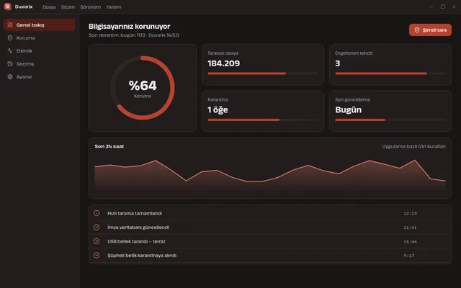Open the Son güncelleme Bugün card
461x288 pixels.
[390, 111]
